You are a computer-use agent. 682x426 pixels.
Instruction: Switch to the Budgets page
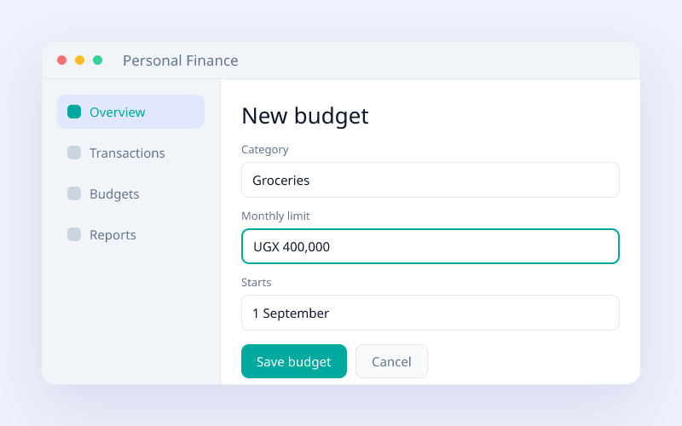114,194
